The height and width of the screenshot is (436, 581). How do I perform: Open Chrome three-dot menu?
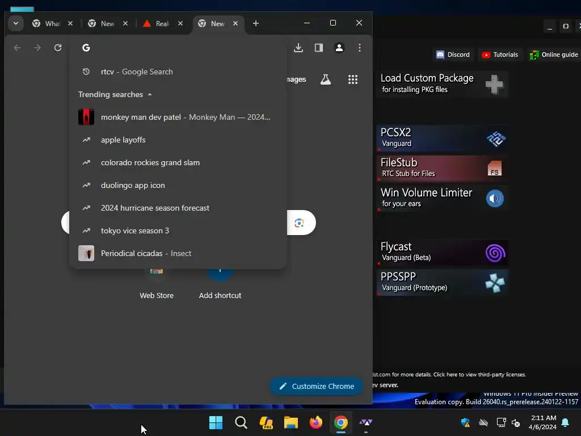[359, 48]
